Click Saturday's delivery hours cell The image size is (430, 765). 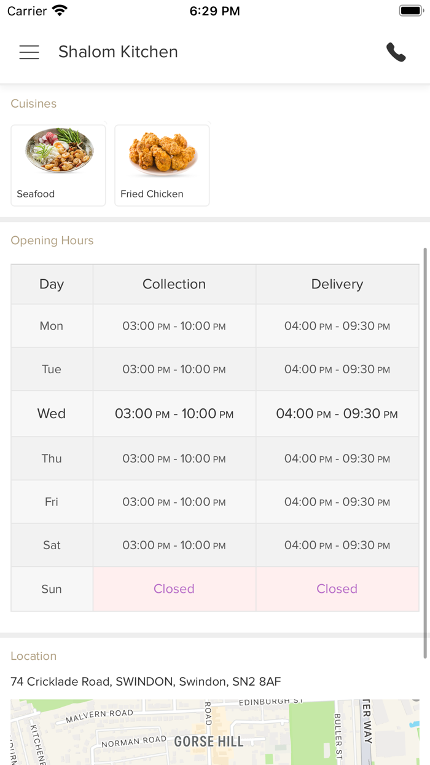point(337,545)
